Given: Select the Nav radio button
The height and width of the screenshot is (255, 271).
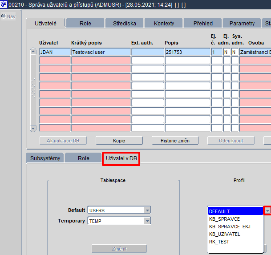Looking at the screenshot, I should [4, 16].
